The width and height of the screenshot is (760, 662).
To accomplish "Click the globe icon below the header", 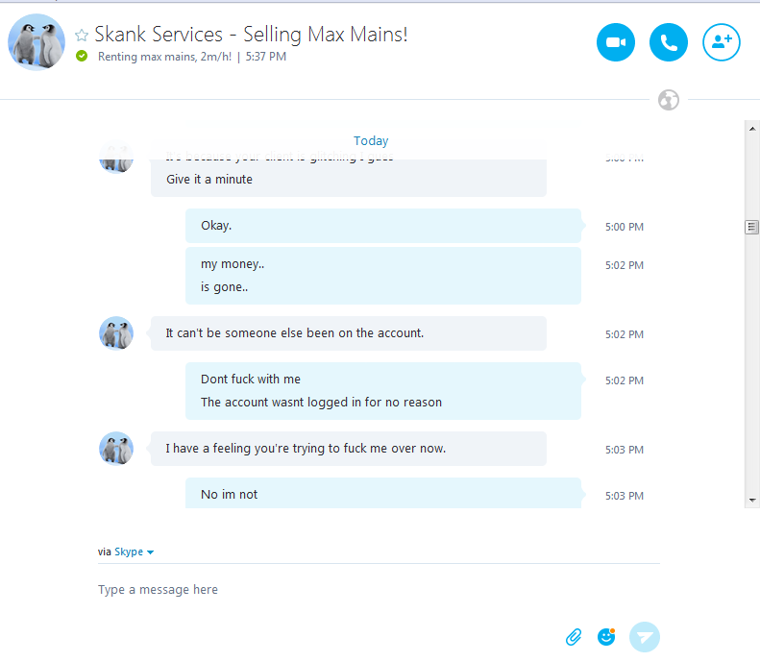I will [x=669, y=100].
